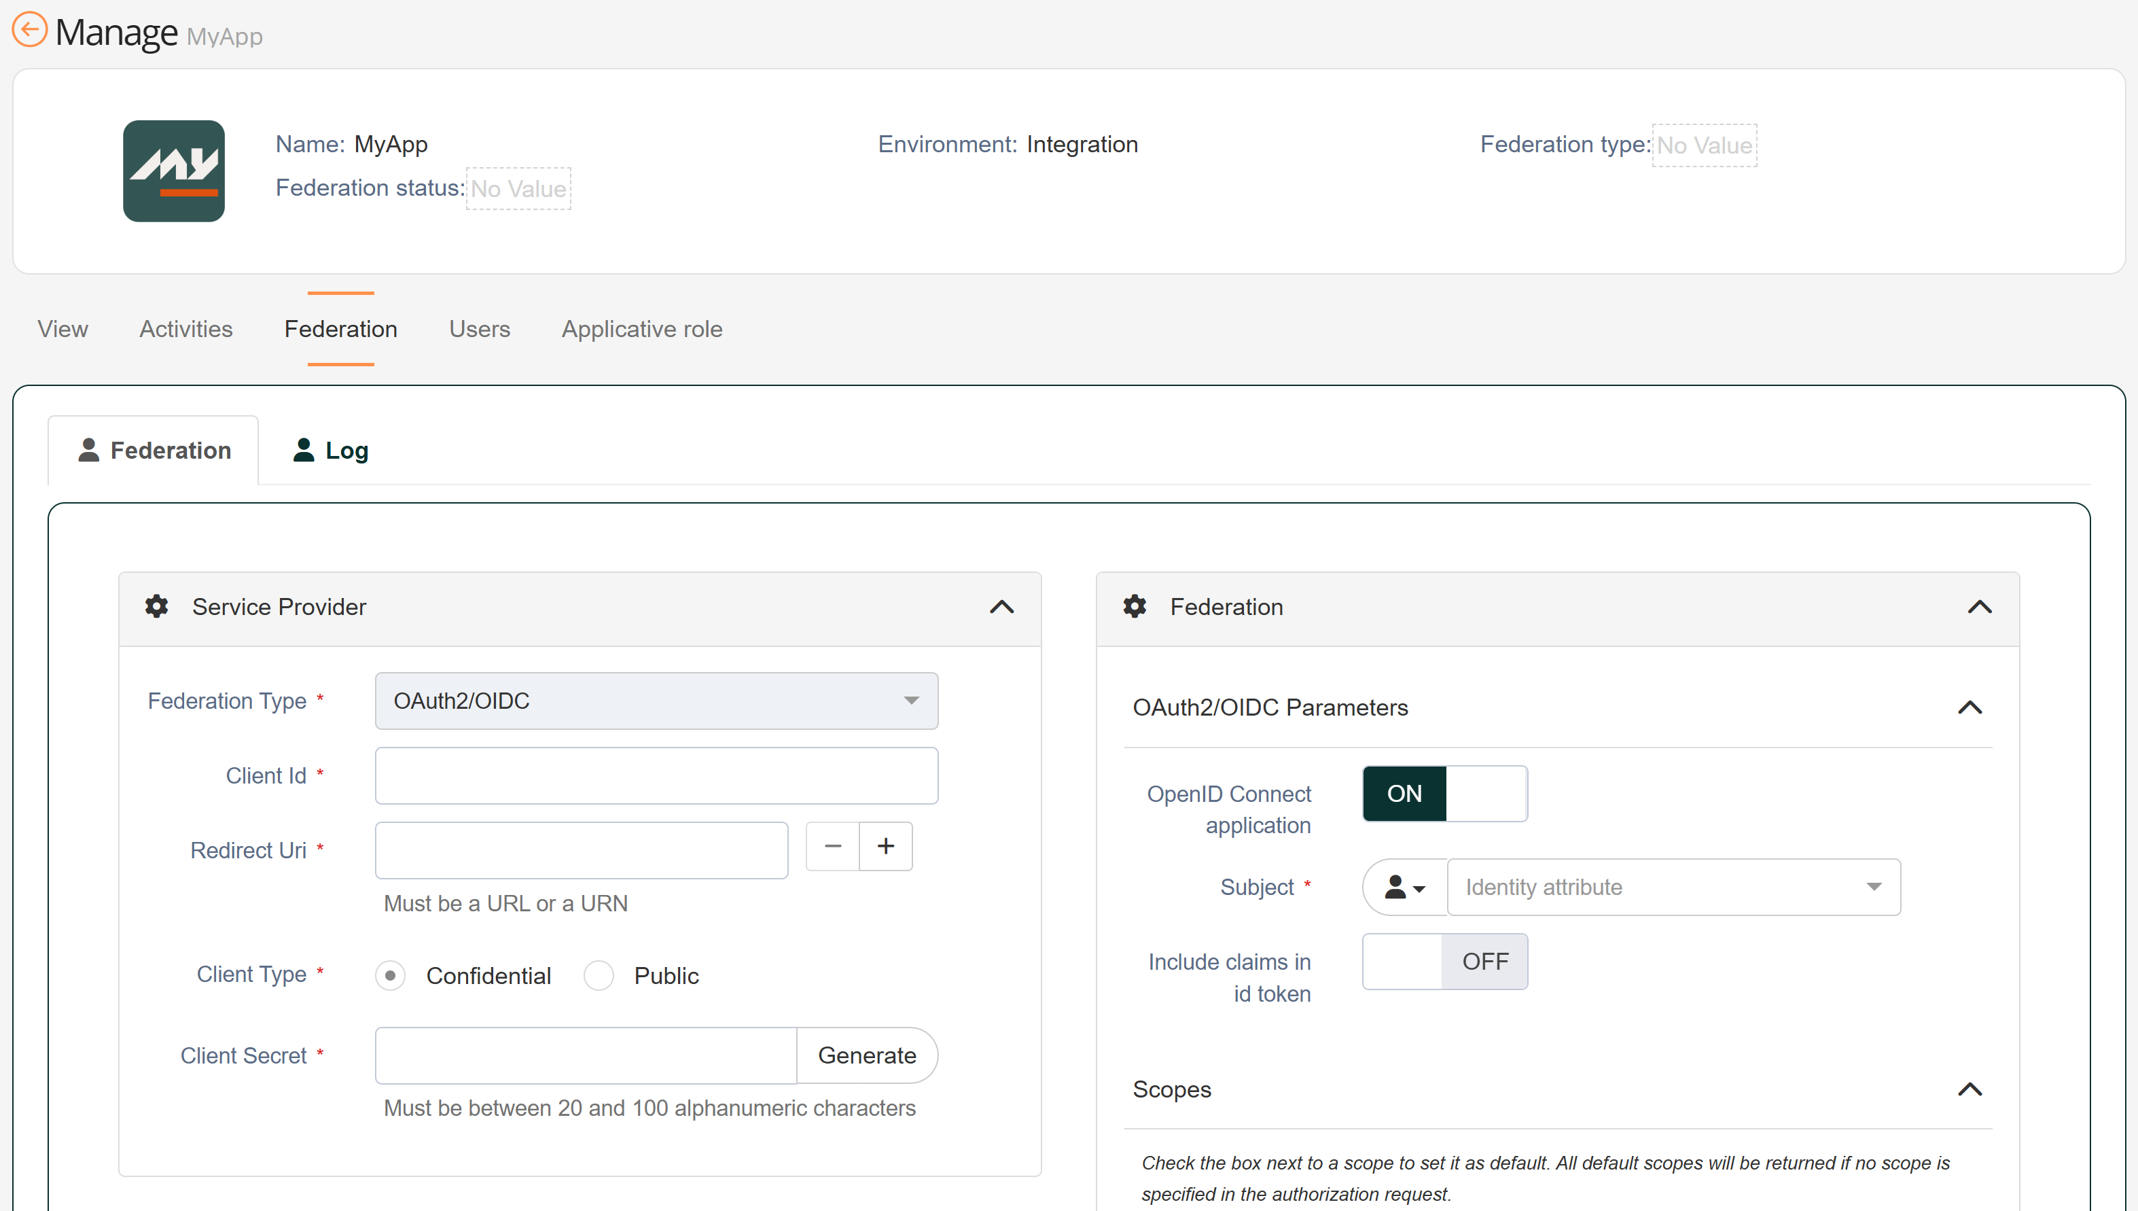Select the Public client type

pyautogui.click(x=599, y=976)
